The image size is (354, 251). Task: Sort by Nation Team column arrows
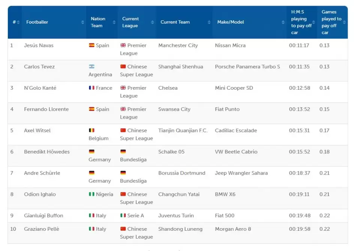point(114,23)
